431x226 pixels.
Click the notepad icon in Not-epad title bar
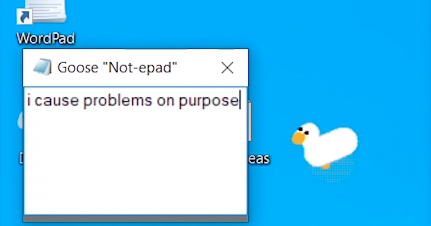click(42, 67)
